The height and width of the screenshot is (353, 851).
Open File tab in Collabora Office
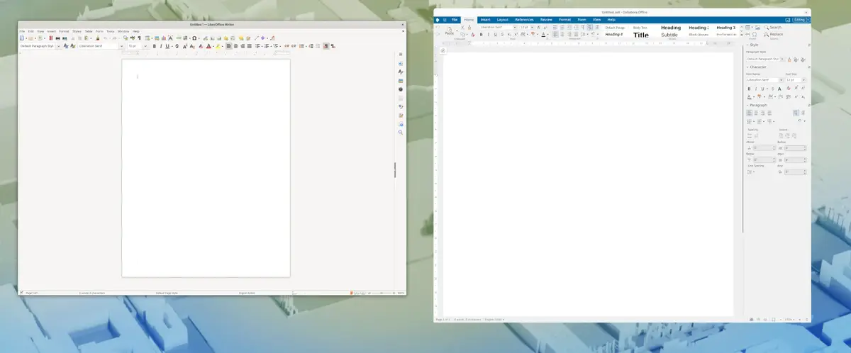(455, 19)
